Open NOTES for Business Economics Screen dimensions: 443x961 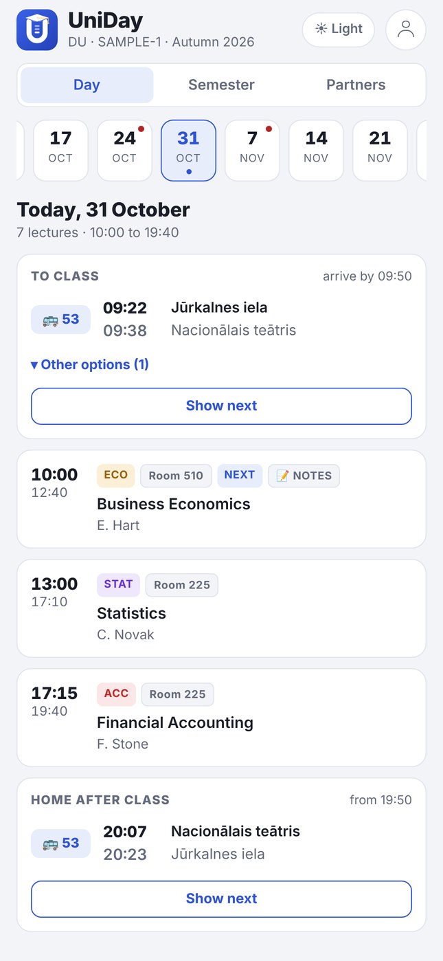(304, 476)
